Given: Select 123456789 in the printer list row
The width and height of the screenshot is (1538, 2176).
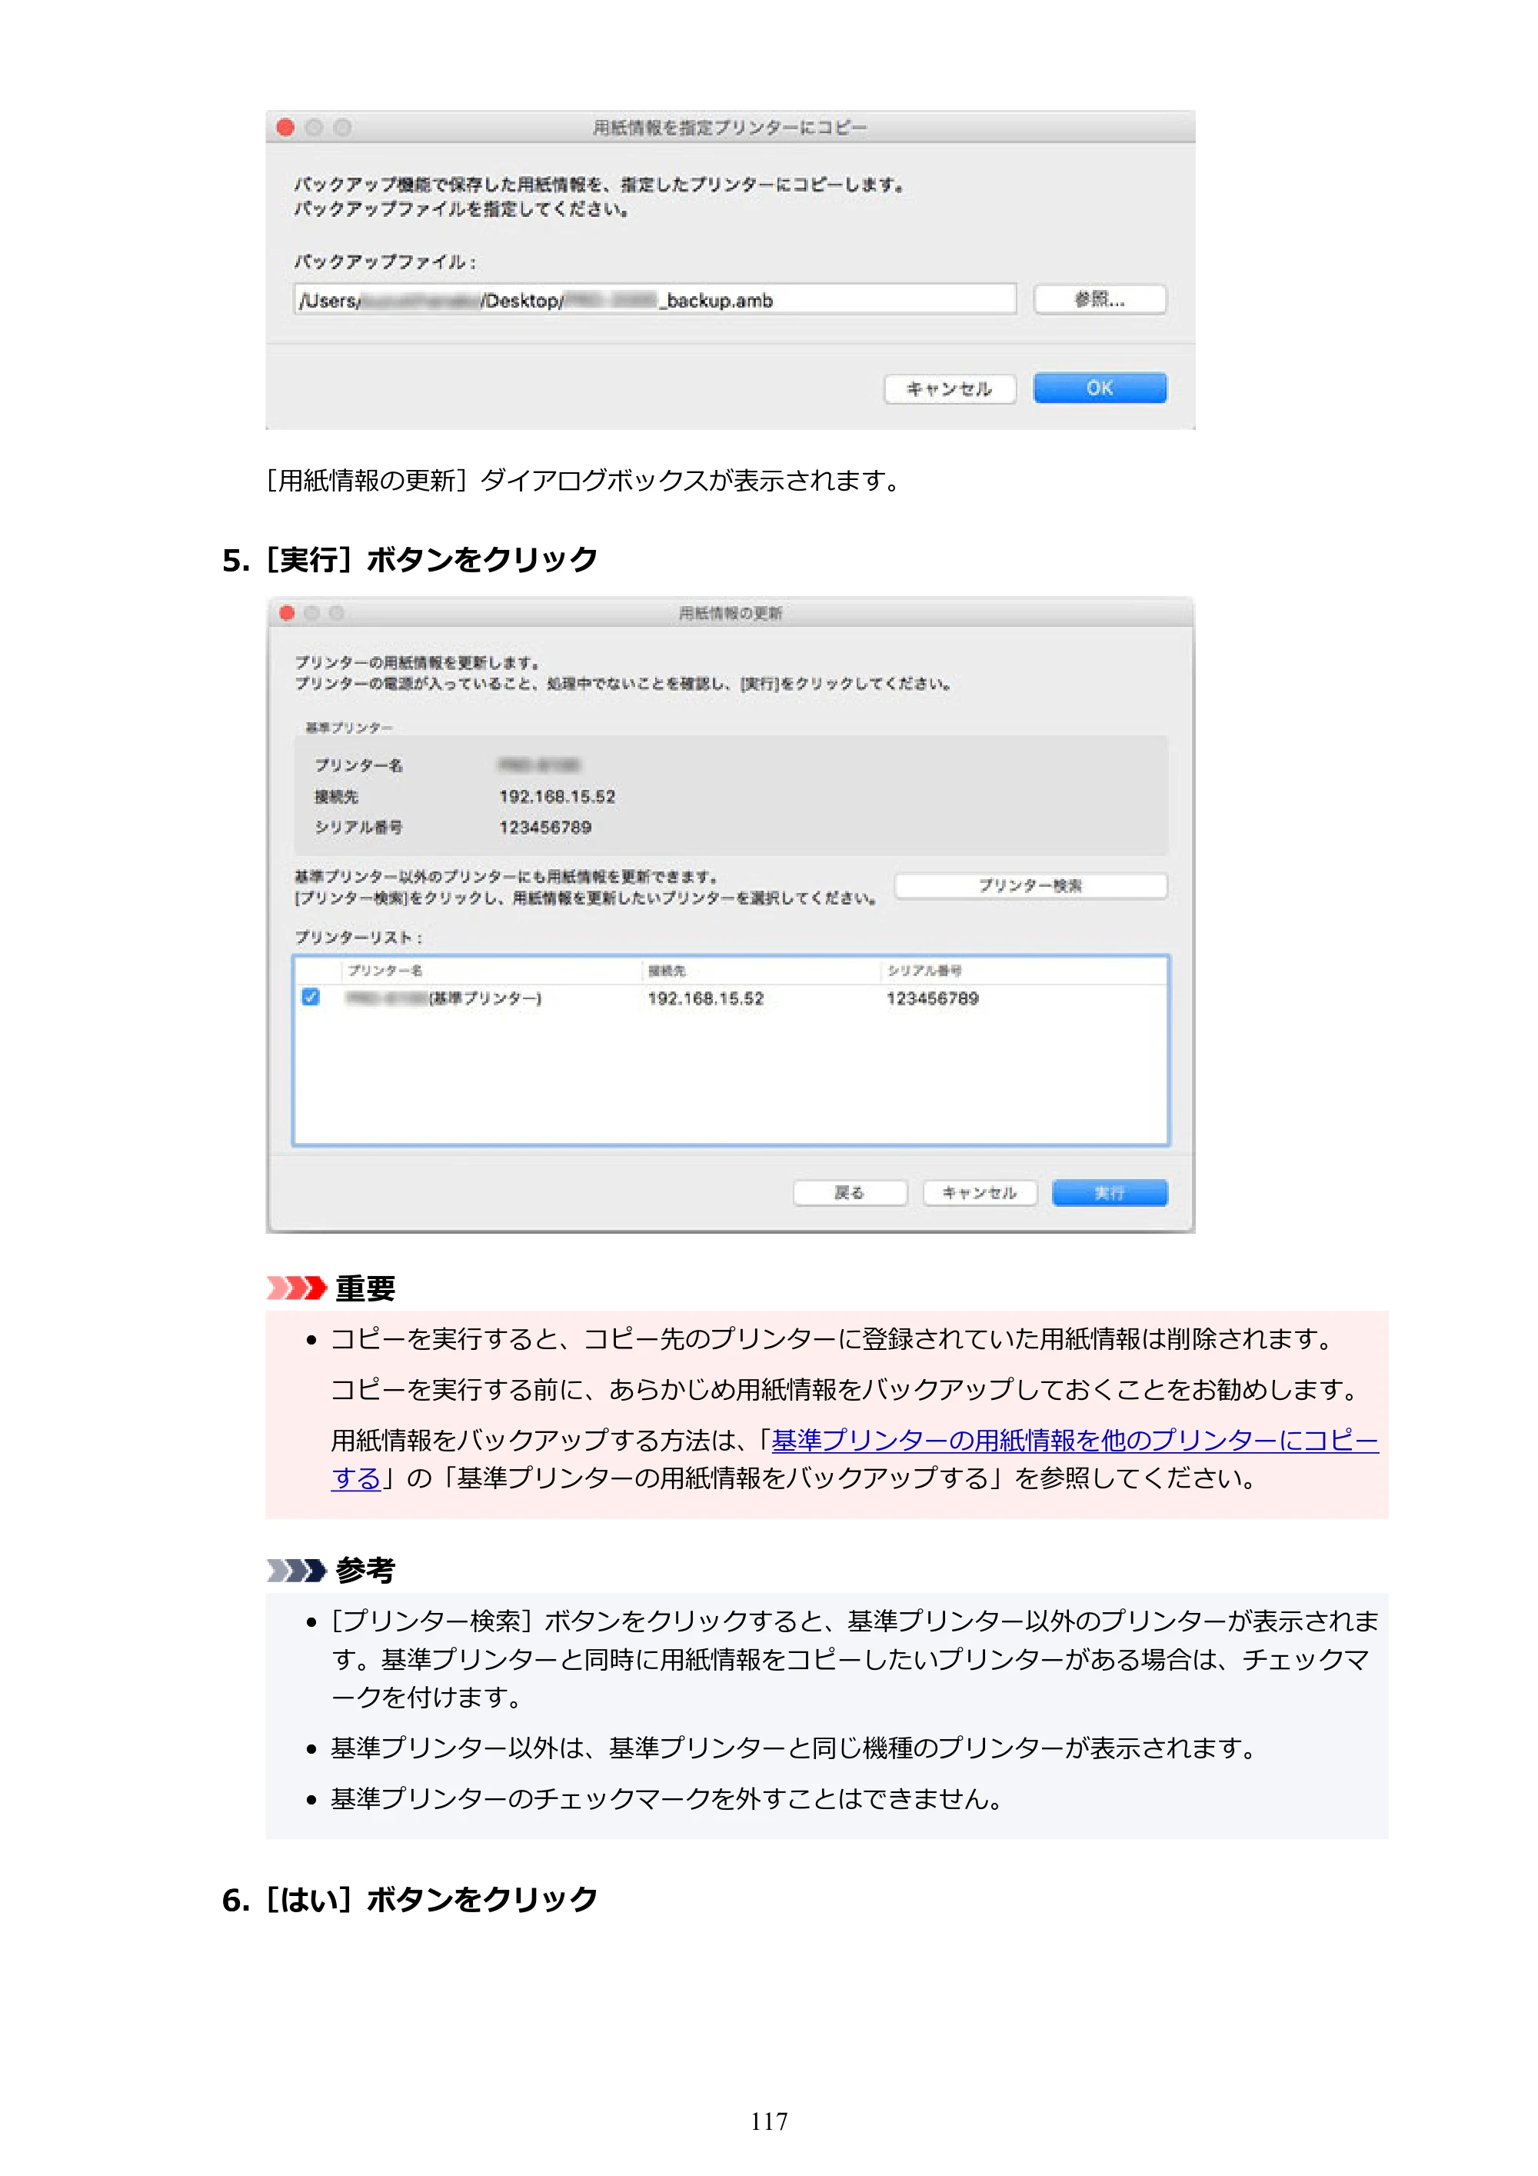Looking at the screenshot, I should [933, 998].
